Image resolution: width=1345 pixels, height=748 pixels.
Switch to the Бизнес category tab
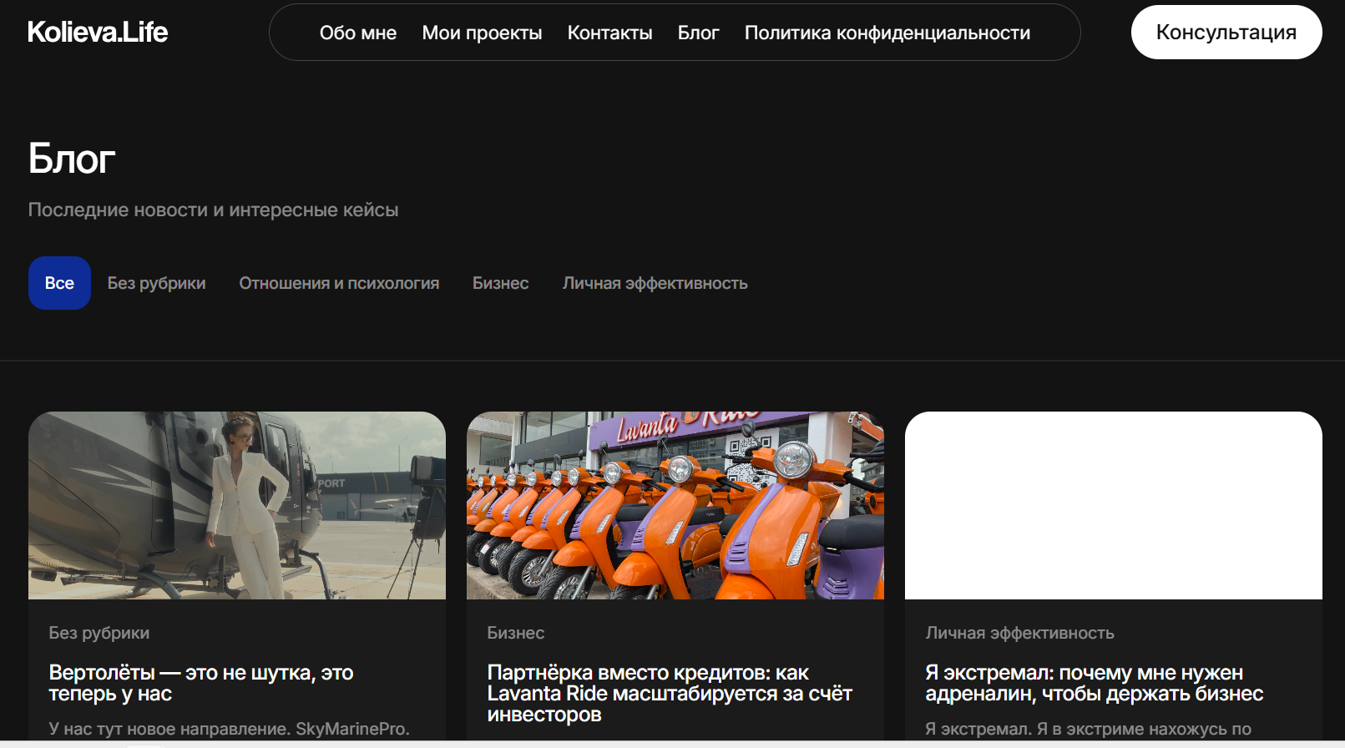[501, 283]
